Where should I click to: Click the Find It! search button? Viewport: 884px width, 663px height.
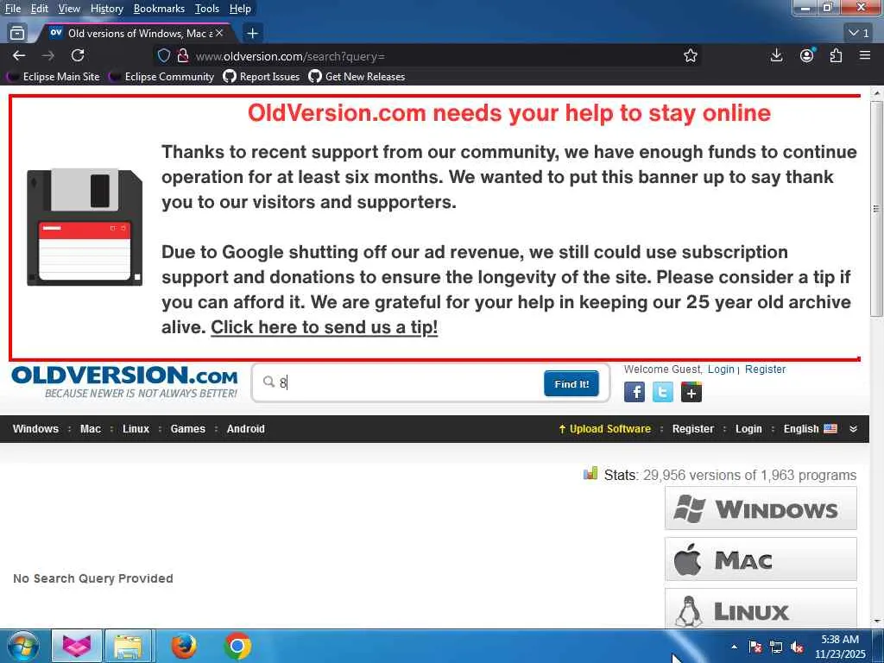[571, 384]
